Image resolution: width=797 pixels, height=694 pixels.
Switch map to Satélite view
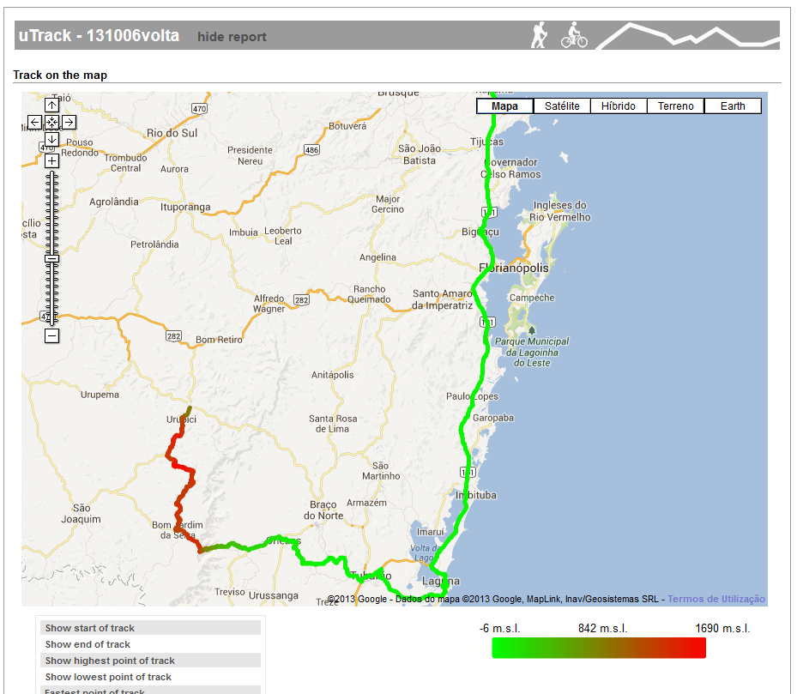(561, 106)
